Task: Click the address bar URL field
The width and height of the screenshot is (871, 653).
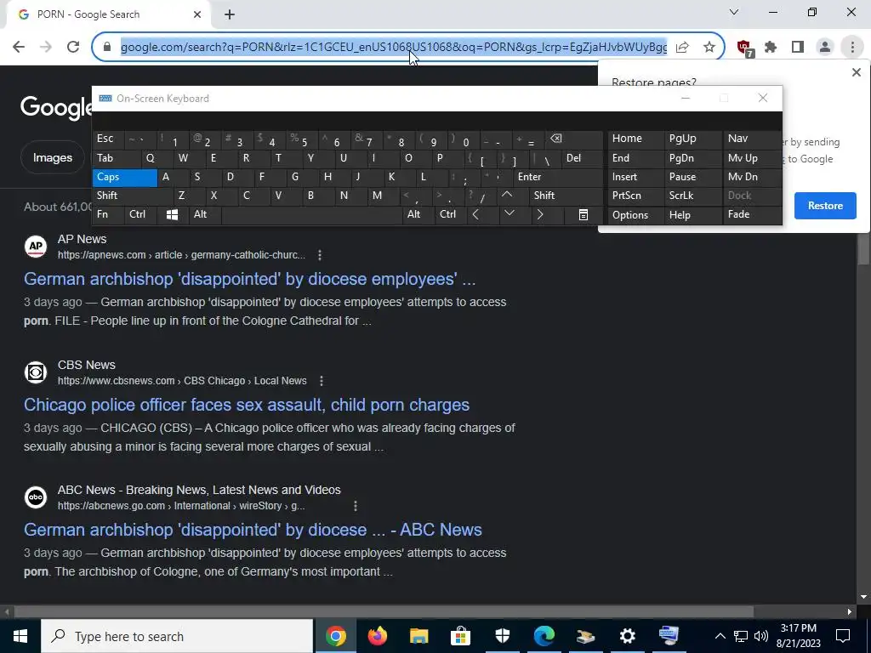Action: [x=394, y=48]
